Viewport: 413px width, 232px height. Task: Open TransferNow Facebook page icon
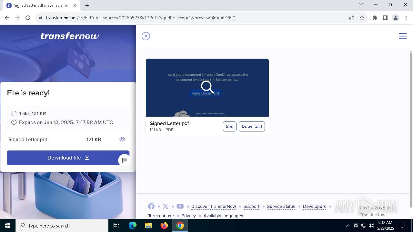[x=151, y=206]
